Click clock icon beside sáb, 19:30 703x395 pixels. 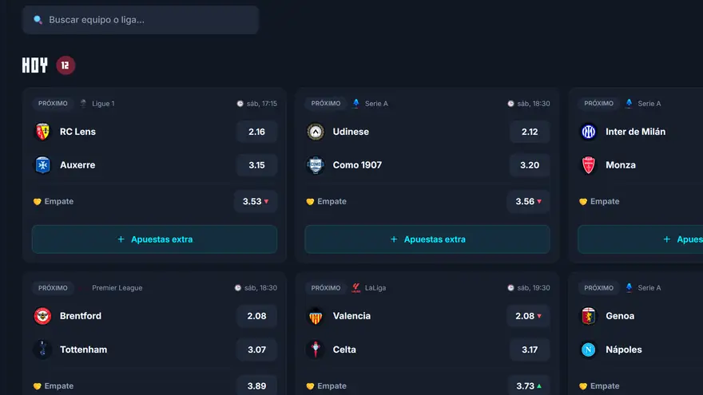pos(510,287)
